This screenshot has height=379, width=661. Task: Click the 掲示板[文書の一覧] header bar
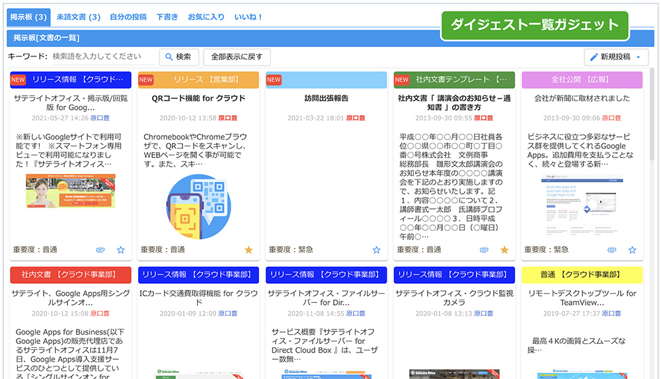tap(330, 38)
